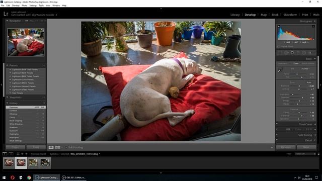The width and height of the screenshot is (322, 181).
Task: Click the volume icon in system tray
Action: 299,177
